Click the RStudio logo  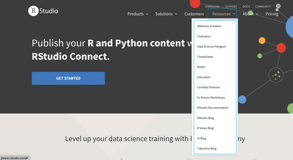43,11
